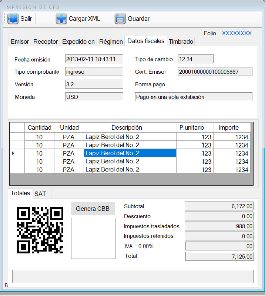Select the highlighted Lapiz Berol description cell
This screenshot has width=265, height=296.
click(x=130, y=153)
